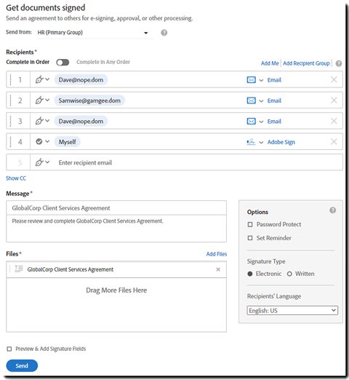Click Dave@nope.dom chip in row 3
This screenshot has height=380, width=349.
click(x=81, y=121)
